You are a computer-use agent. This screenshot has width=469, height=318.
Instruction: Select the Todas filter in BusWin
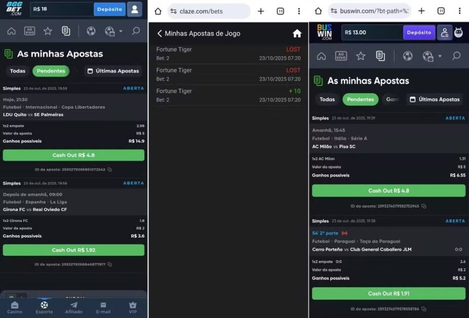coord(327,99)
